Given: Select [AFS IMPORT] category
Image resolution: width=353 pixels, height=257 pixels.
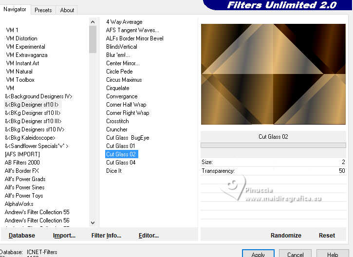Looking at the screenshot, I should pos(22,154).
